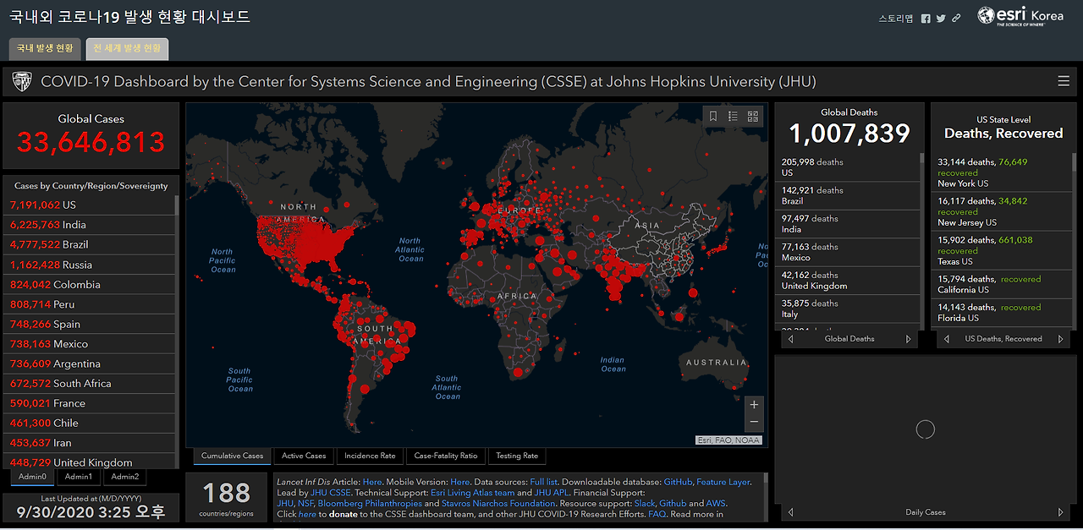
Task: Open the map legend list icon
Action: point(733,116)
